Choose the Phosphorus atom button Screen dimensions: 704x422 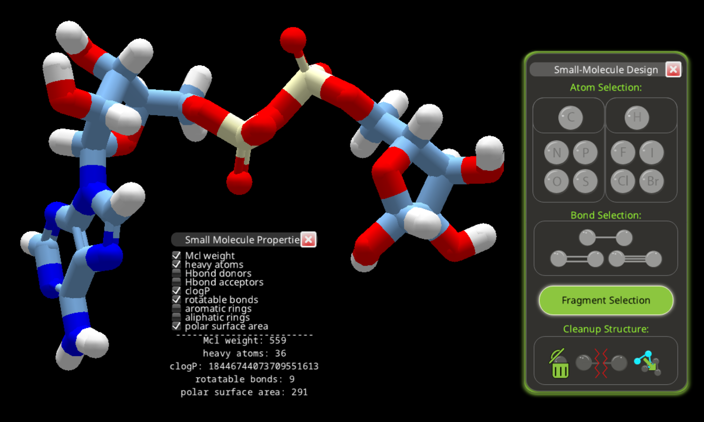[585, 153]
